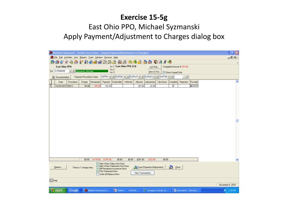This screenshot has width=288, height=216.
Task: Click the eligibility verification lightning icon
Action: (81, 62)
